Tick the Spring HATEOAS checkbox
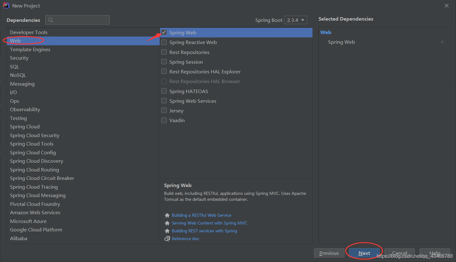Viewport: 456px width, 262px height. [164, 91]
